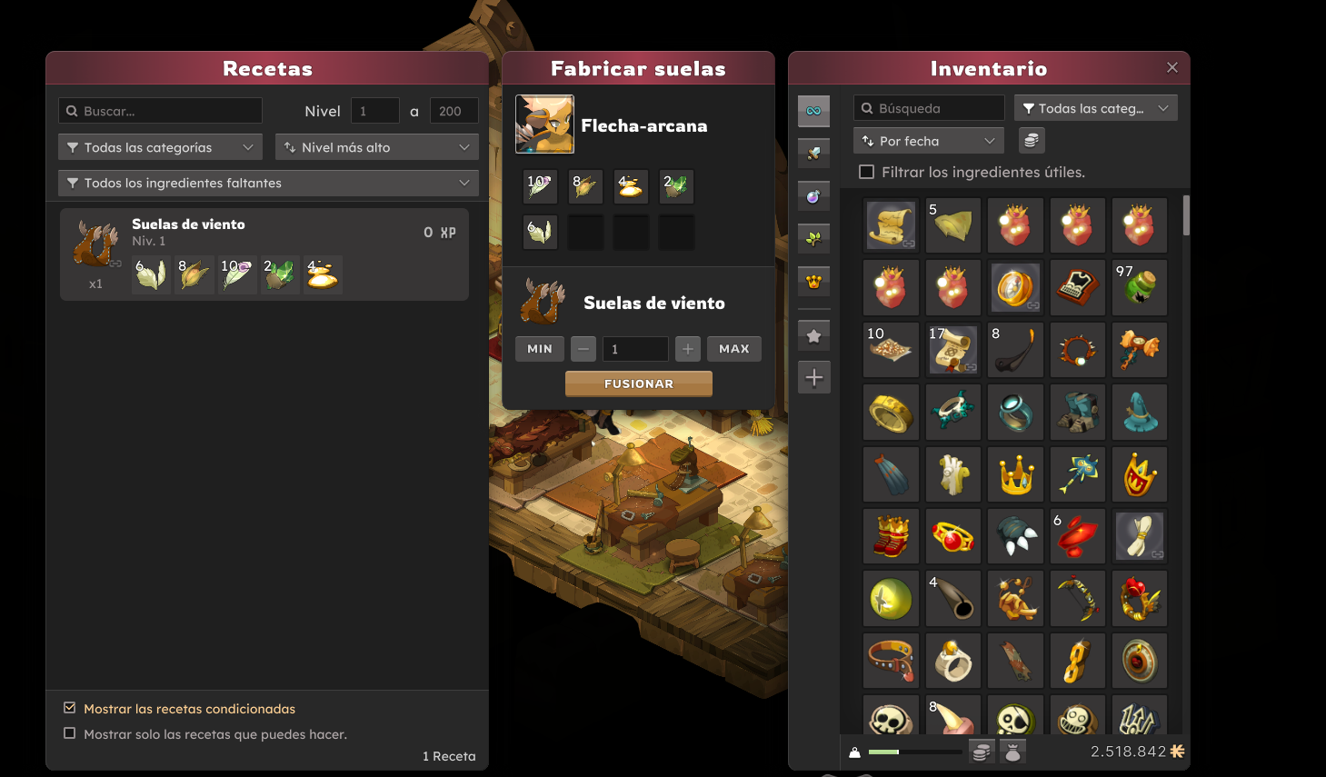Select the consumables potion inventory tab
The image size is (1326, 777).
click(x=813, y=196)
